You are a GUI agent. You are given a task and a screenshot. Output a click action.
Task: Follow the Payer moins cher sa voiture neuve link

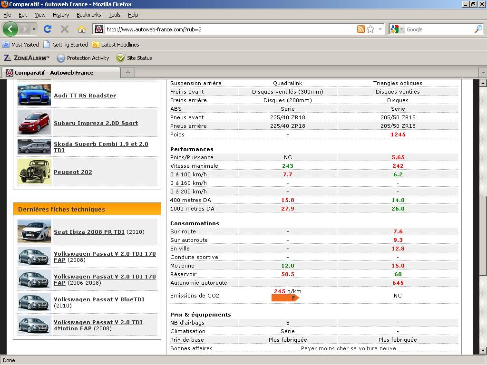point(348,348)
